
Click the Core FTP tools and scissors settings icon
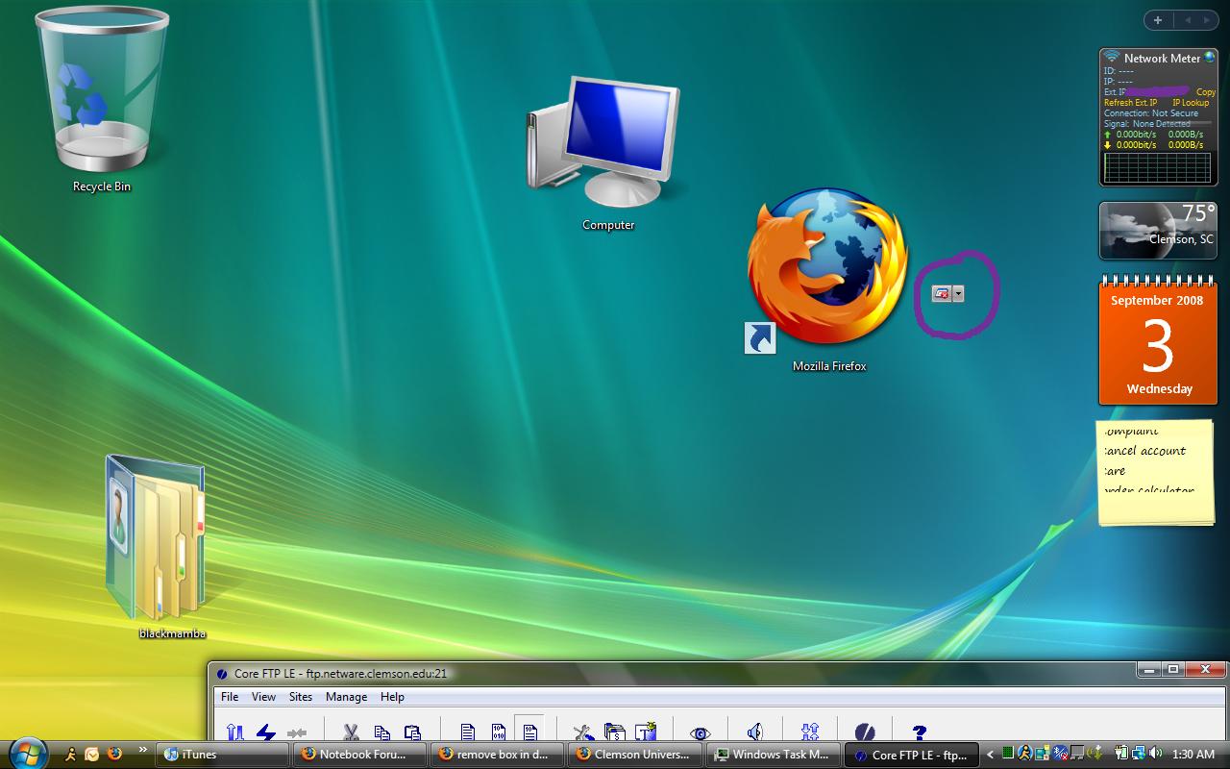(x=583, y=732)
